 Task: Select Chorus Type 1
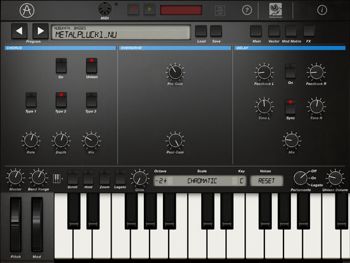[x=31, y=100]
